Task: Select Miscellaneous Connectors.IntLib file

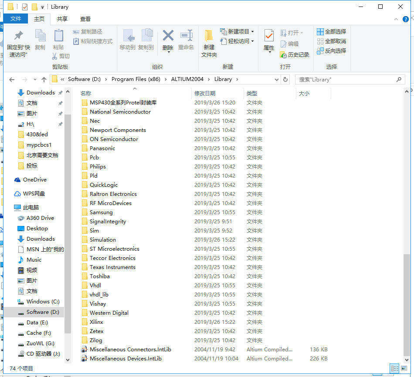Action: (x=130, y=349)
